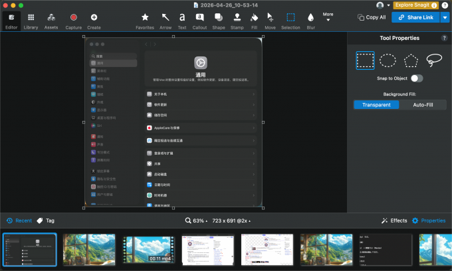Open the Properties panel

(x=429, y=221)
